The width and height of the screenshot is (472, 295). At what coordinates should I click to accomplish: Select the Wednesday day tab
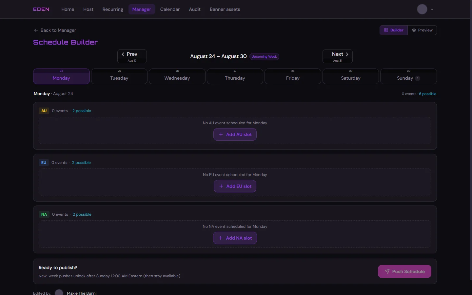(x=177, y=76)
